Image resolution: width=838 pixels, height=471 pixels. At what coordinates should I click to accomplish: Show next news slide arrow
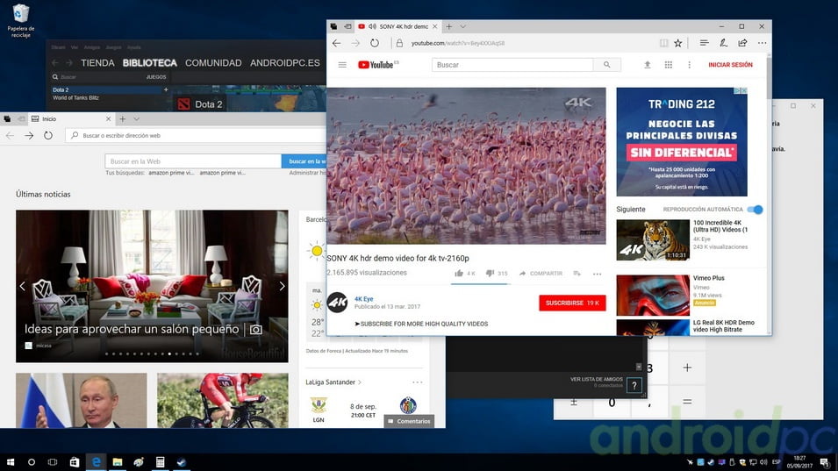pos(282,286)
